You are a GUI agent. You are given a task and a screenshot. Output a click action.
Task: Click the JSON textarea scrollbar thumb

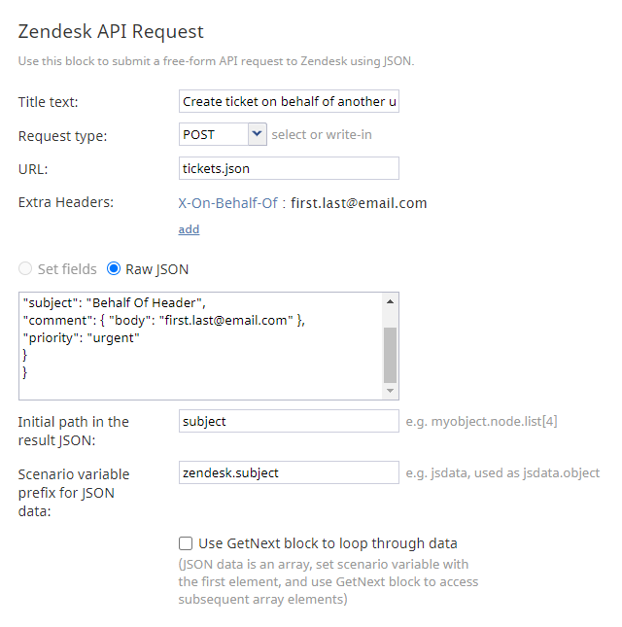coord(390,355)
